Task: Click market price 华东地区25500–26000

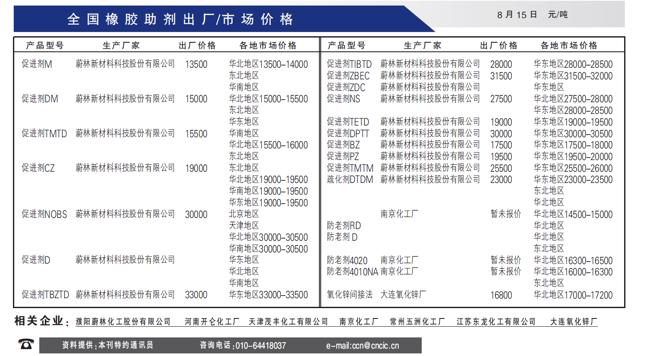Action: pos(573,168)
